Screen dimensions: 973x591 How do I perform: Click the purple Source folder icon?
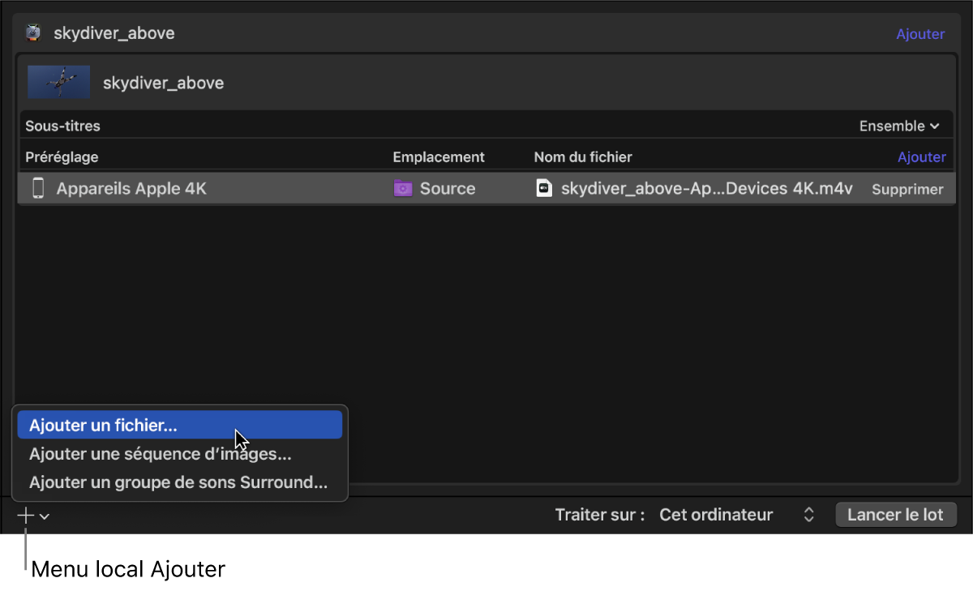402,189
